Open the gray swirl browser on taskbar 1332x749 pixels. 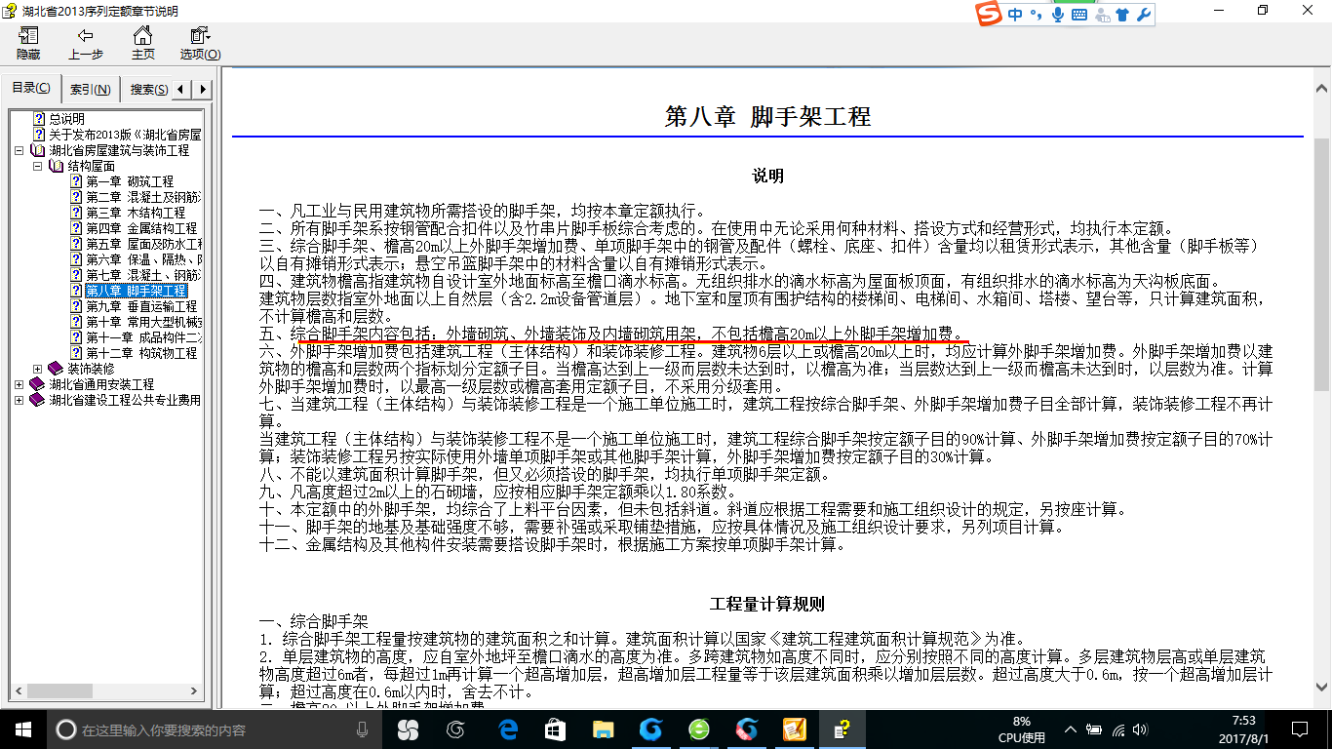455,729
